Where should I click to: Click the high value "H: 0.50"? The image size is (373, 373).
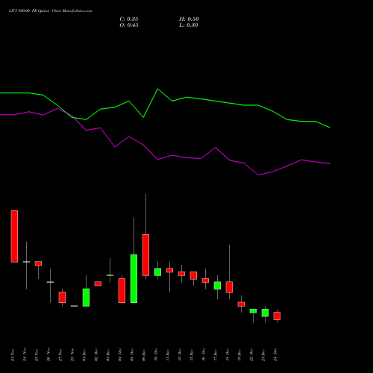point(189,19)
